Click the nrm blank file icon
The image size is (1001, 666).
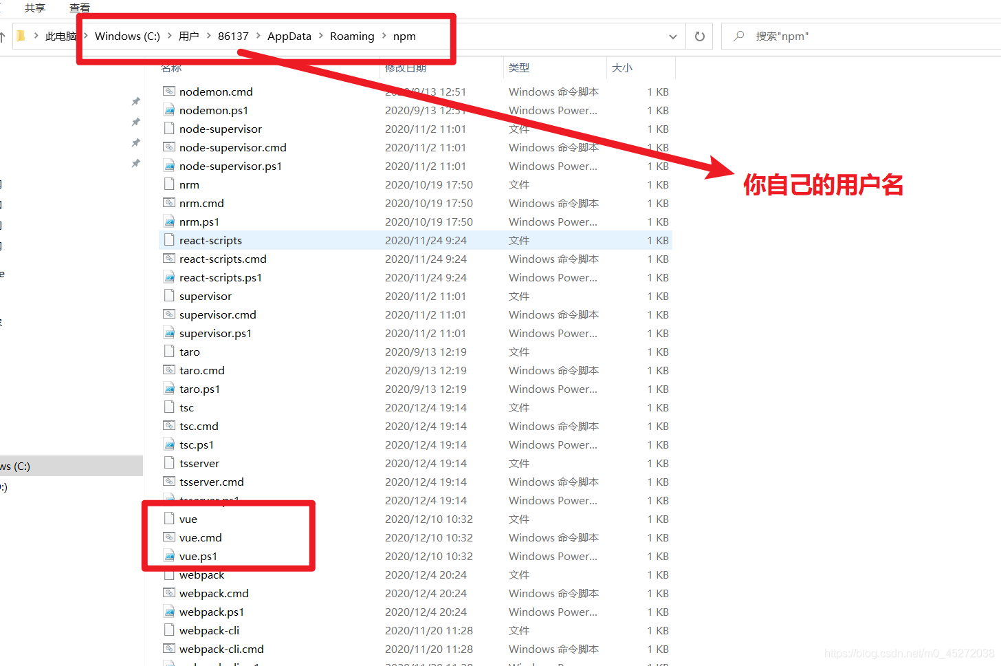coord(169,184)
